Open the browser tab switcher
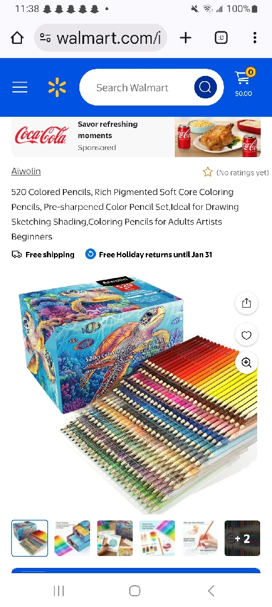The width and height of the screenshot is (272, 607). coord(221,37)
